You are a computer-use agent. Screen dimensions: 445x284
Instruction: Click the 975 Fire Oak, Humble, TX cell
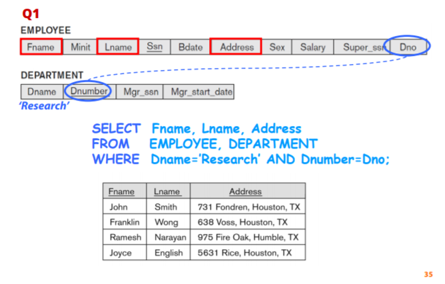[248, 237]
